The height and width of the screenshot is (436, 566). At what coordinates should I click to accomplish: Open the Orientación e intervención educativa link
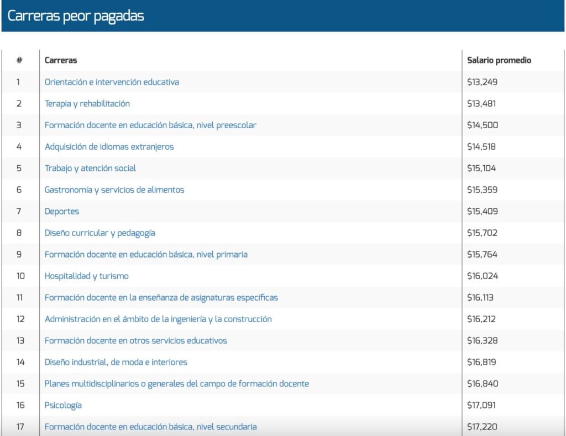click(112, 82)
